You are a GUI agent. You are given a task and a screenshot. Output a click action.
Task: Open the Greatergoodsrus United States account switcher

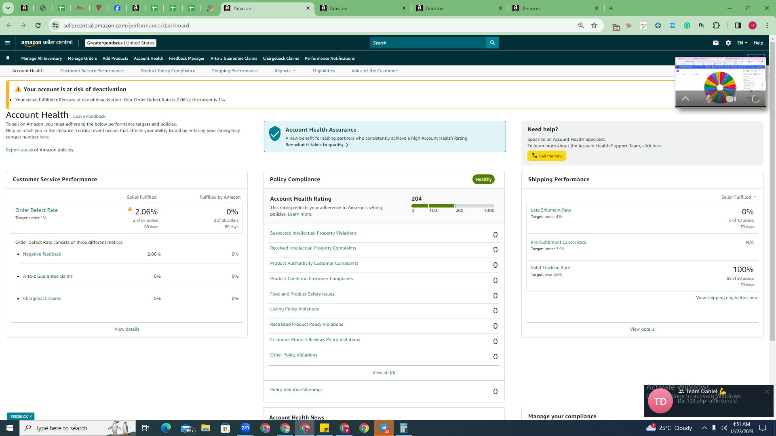click(x=120, y=43)
